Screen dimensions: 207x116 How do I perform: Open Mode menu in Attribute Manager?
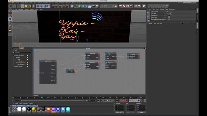point(151,24)
